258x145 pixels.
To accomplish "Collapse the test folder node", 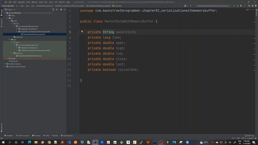I will click(9, 39).
